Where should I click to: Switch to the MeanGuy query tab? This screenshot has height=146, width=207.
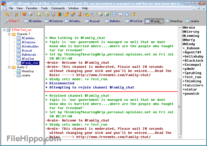(x=174, y=21)
